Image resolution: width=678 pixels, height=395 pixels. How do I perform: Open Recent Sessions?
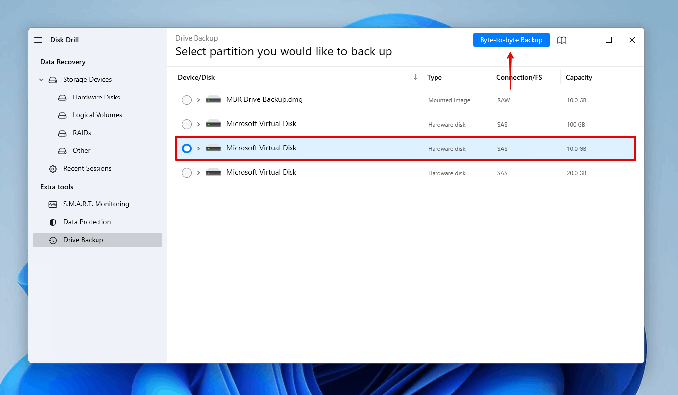coord(87,168)
